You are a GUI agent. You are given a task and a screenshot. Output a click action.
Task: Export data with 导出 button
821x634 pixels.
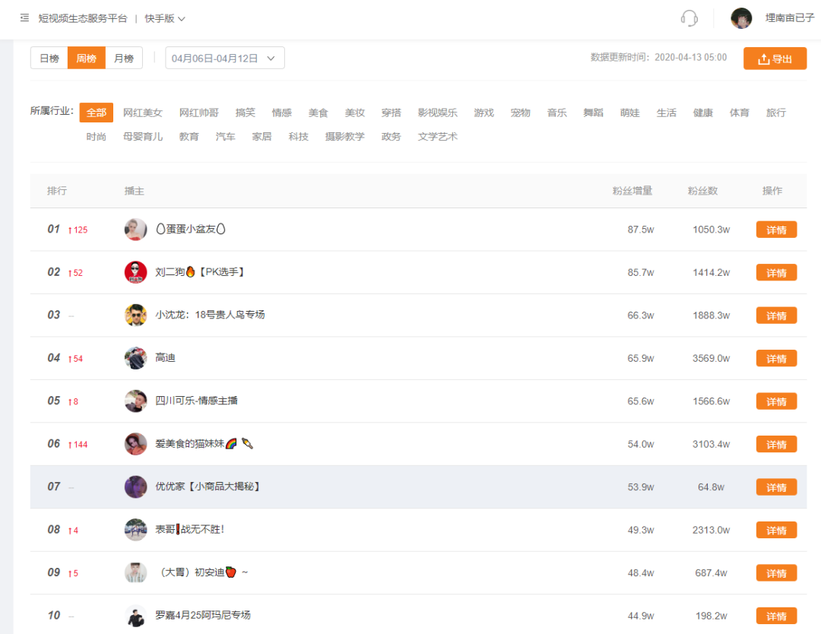tap(775, 59)
